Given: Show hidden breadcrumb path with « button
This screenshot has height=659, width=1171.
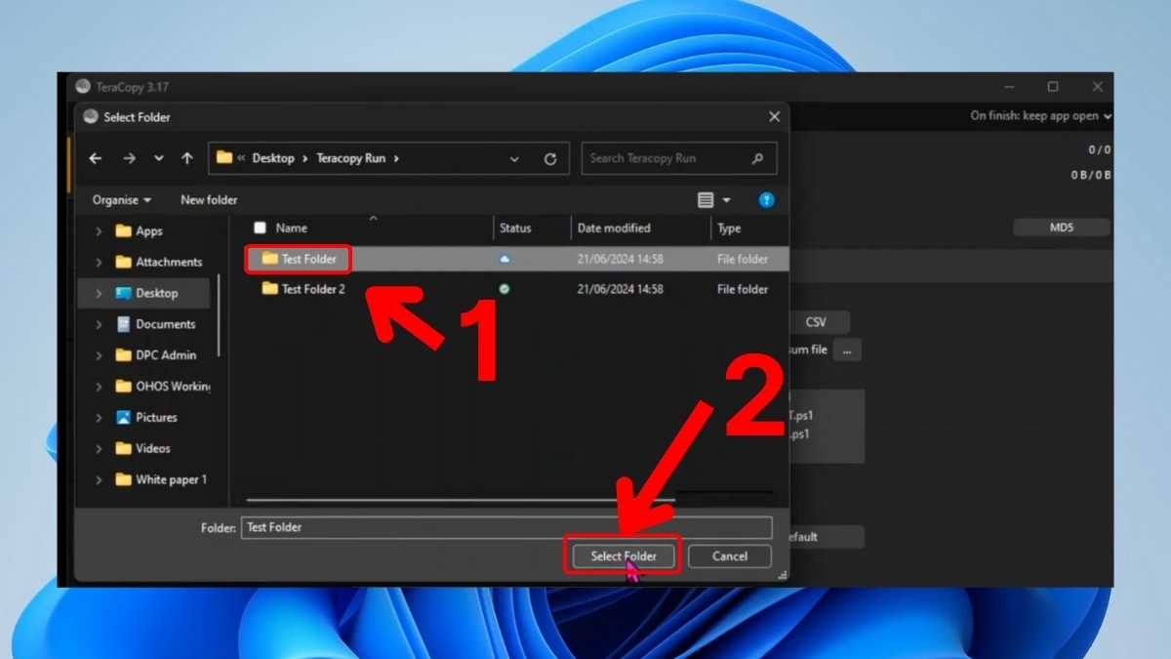Looking at the screenshot, I should tap(241, 158).
